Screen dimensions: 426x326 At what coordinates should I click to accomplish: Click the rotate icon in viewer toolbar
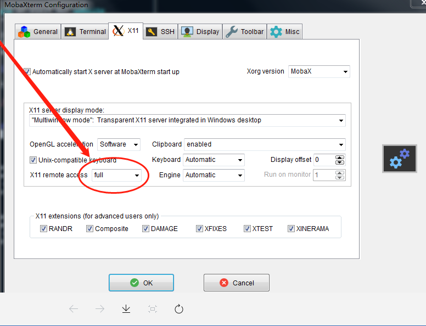(179, 309)
